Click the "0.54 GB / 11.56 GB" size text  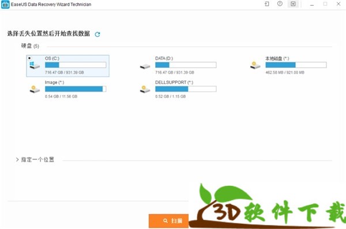click(x=61, y=97)
